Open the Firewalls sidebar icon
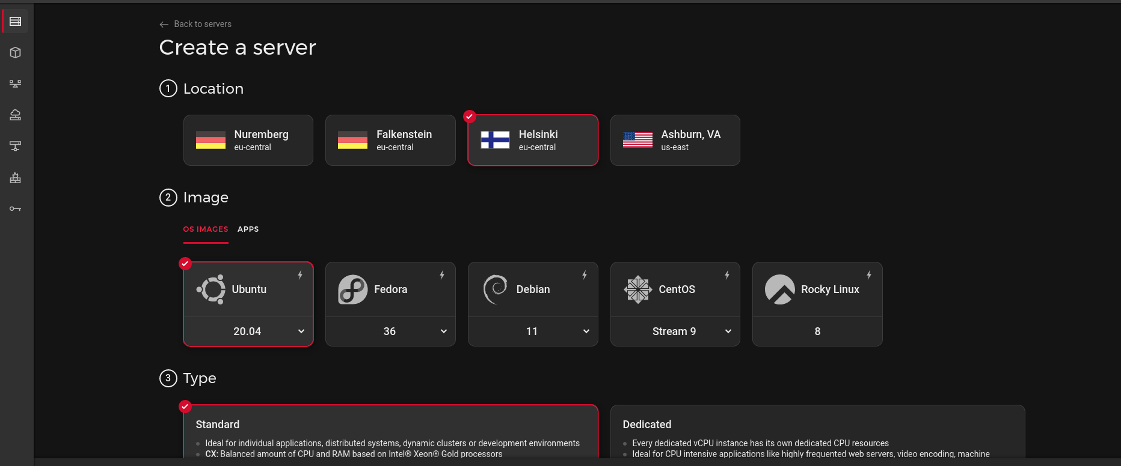 pyautogui.click(x=16, y=178)
